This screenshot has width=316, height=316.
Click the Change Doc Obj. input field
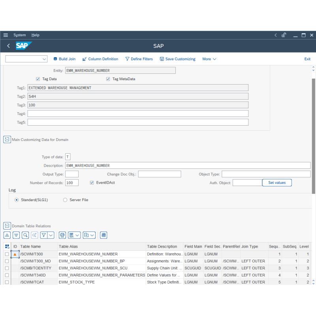(160, 174)
